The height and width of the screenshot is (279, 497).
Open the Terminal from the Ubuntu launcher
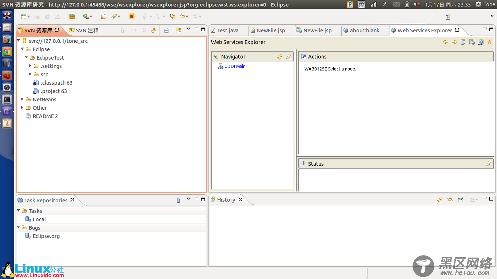point(7,99)
